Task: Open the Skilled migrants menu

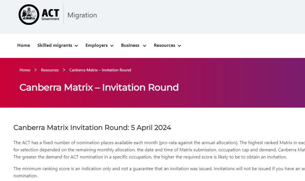Action: (55, 45)
